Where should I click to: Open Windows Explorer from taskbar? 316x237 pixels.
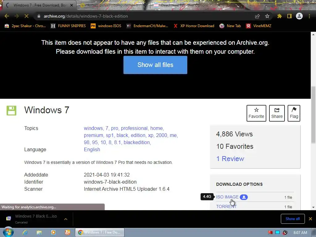(39, 232)
